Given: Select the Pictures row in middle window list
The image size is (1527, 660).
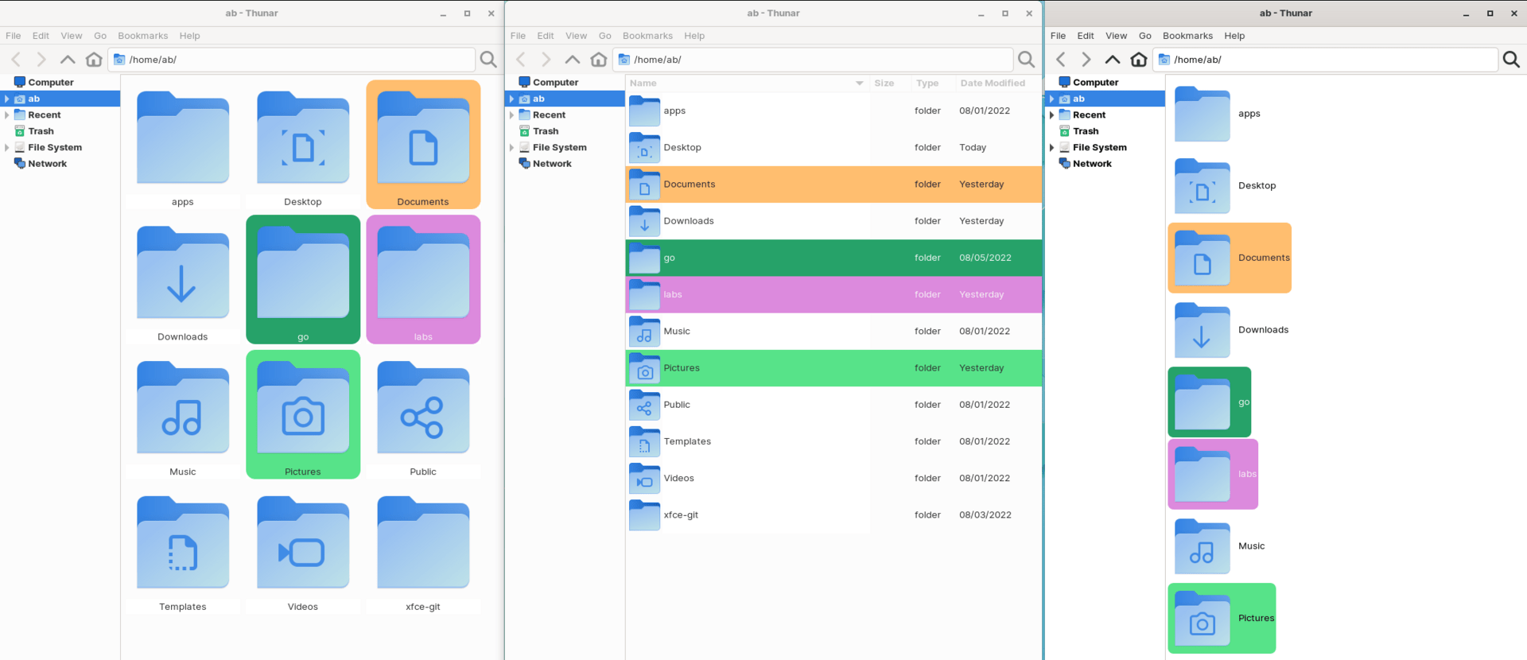Looking at the screenshot, I should pos(833,368).
